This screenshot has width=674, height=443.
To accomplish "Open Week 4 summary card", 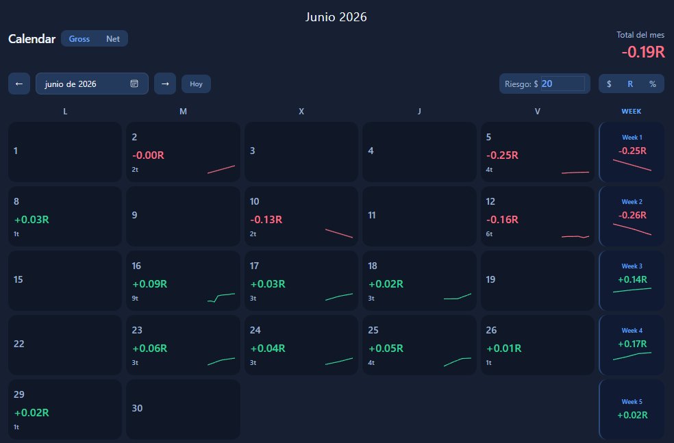I will point(632,345).
